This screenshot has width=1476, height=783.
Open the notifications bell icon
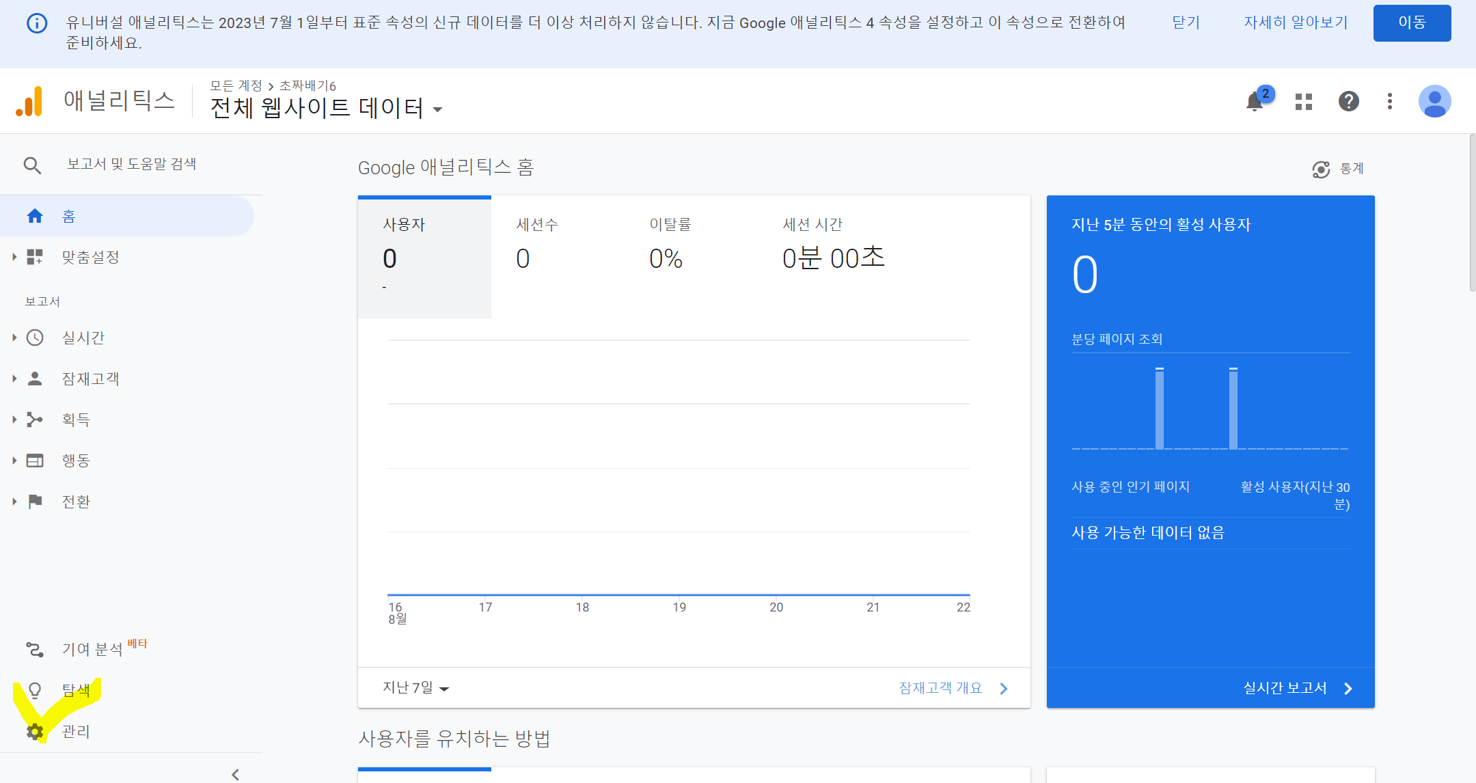click(1255, 102)
